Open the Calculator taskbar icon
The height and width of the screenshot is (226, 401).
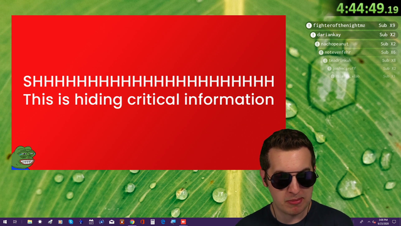pyautogui.click(x=153, y=222)
